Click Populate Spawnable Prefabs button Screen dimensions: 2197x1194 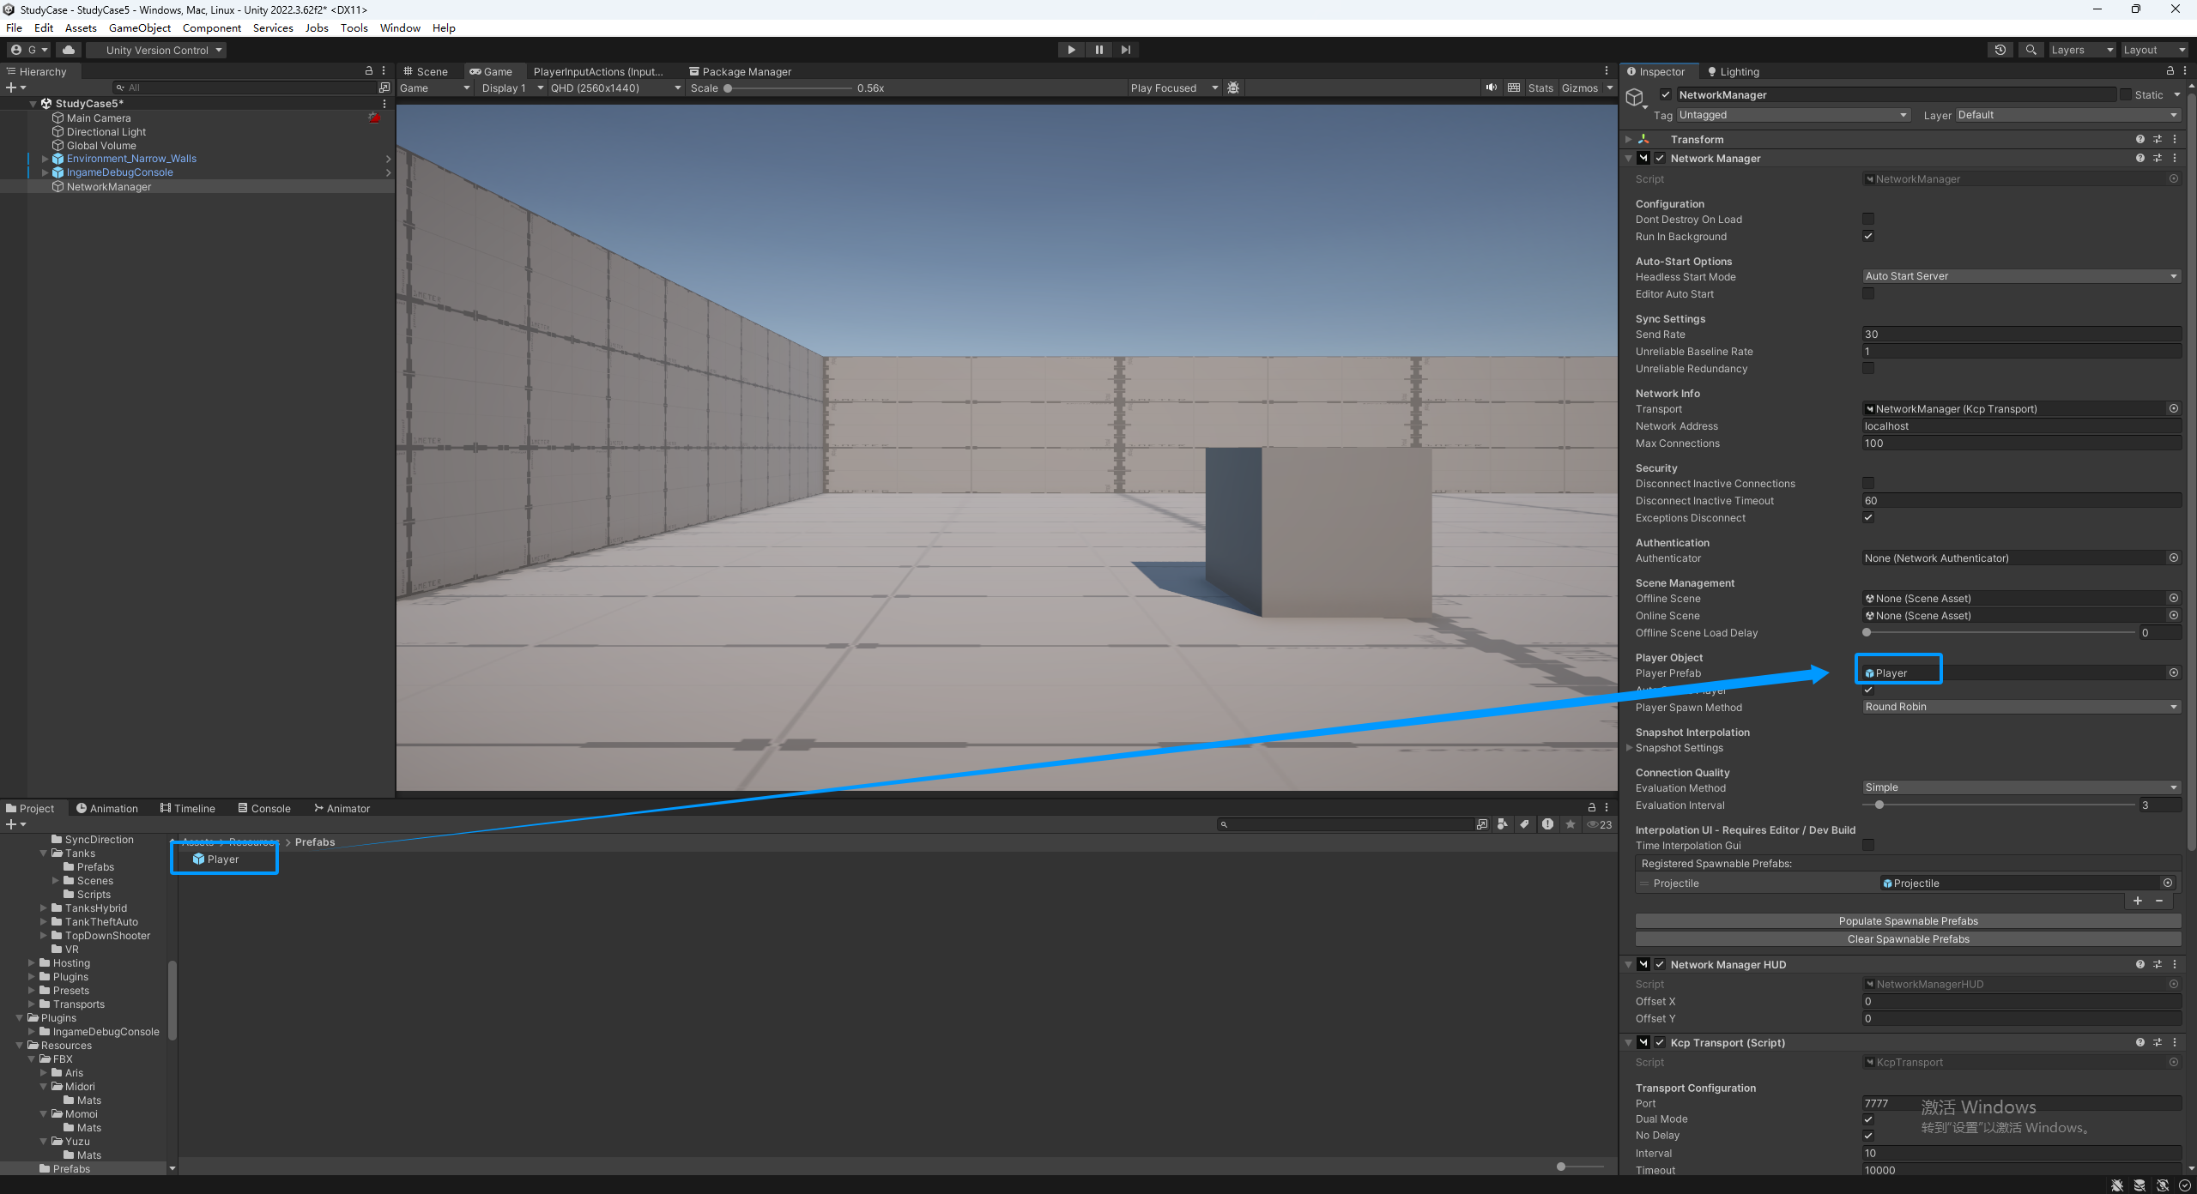(1908, 921)
